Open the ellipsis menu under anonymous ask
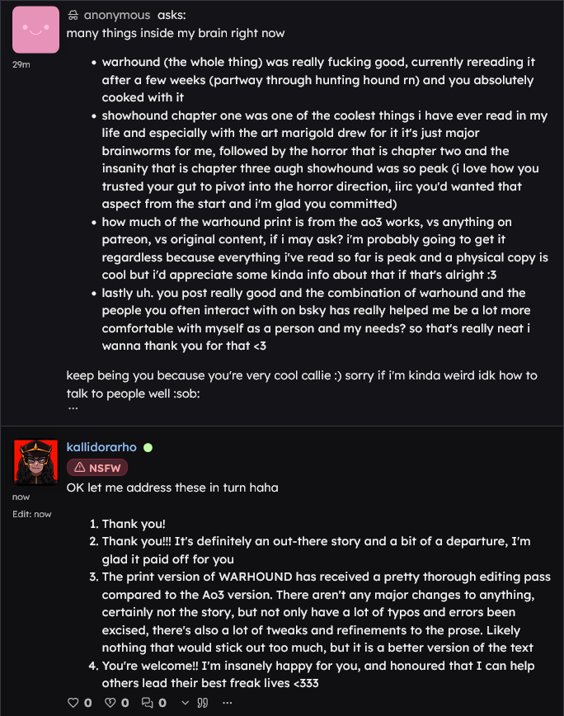 coord(73,407)
